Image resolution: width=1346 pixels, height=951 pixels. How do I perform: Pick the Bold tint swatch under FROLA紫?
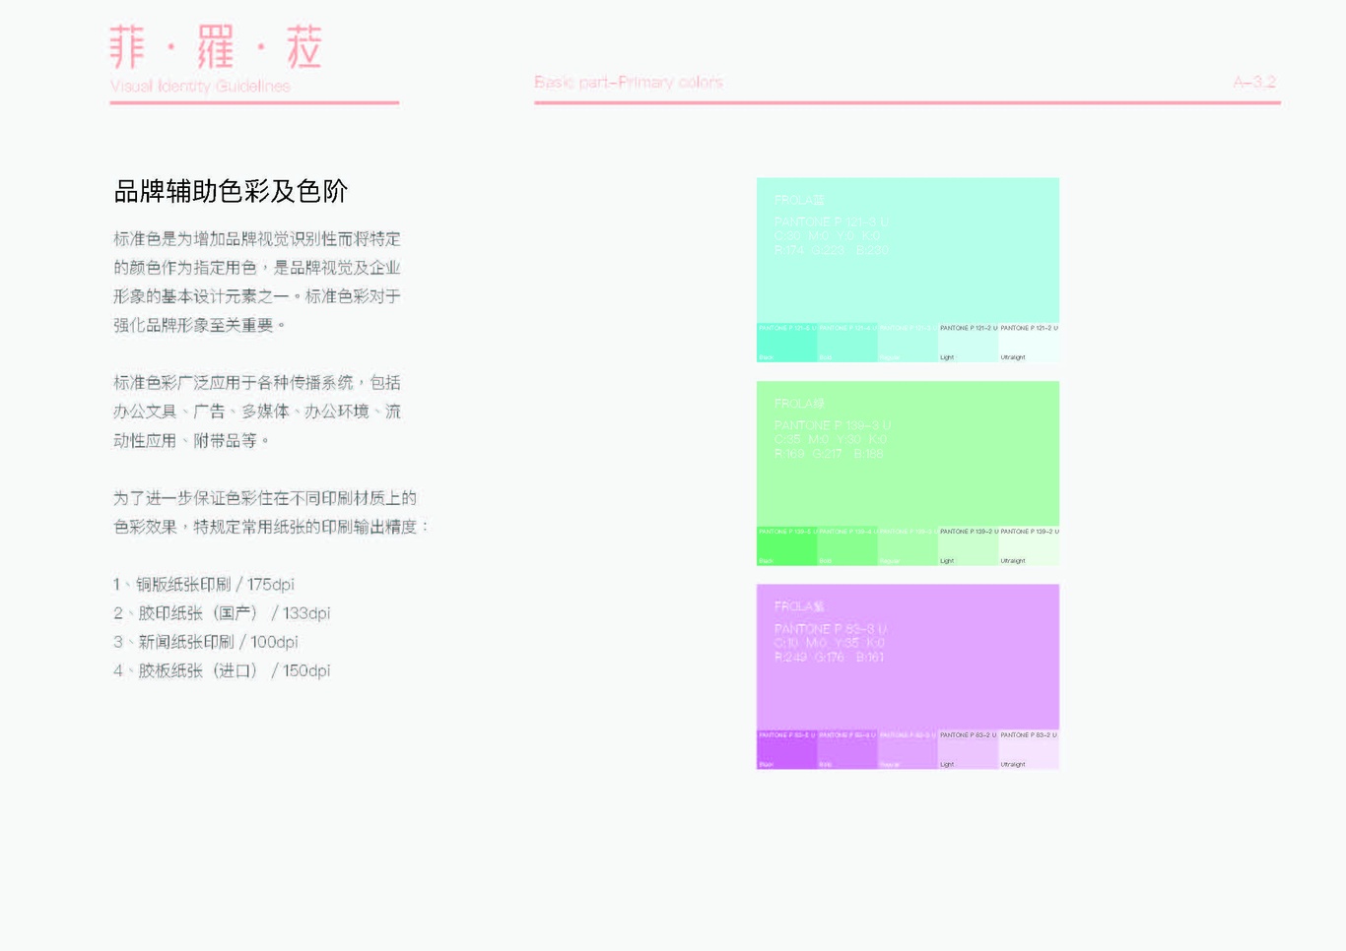tap(847, 749)
